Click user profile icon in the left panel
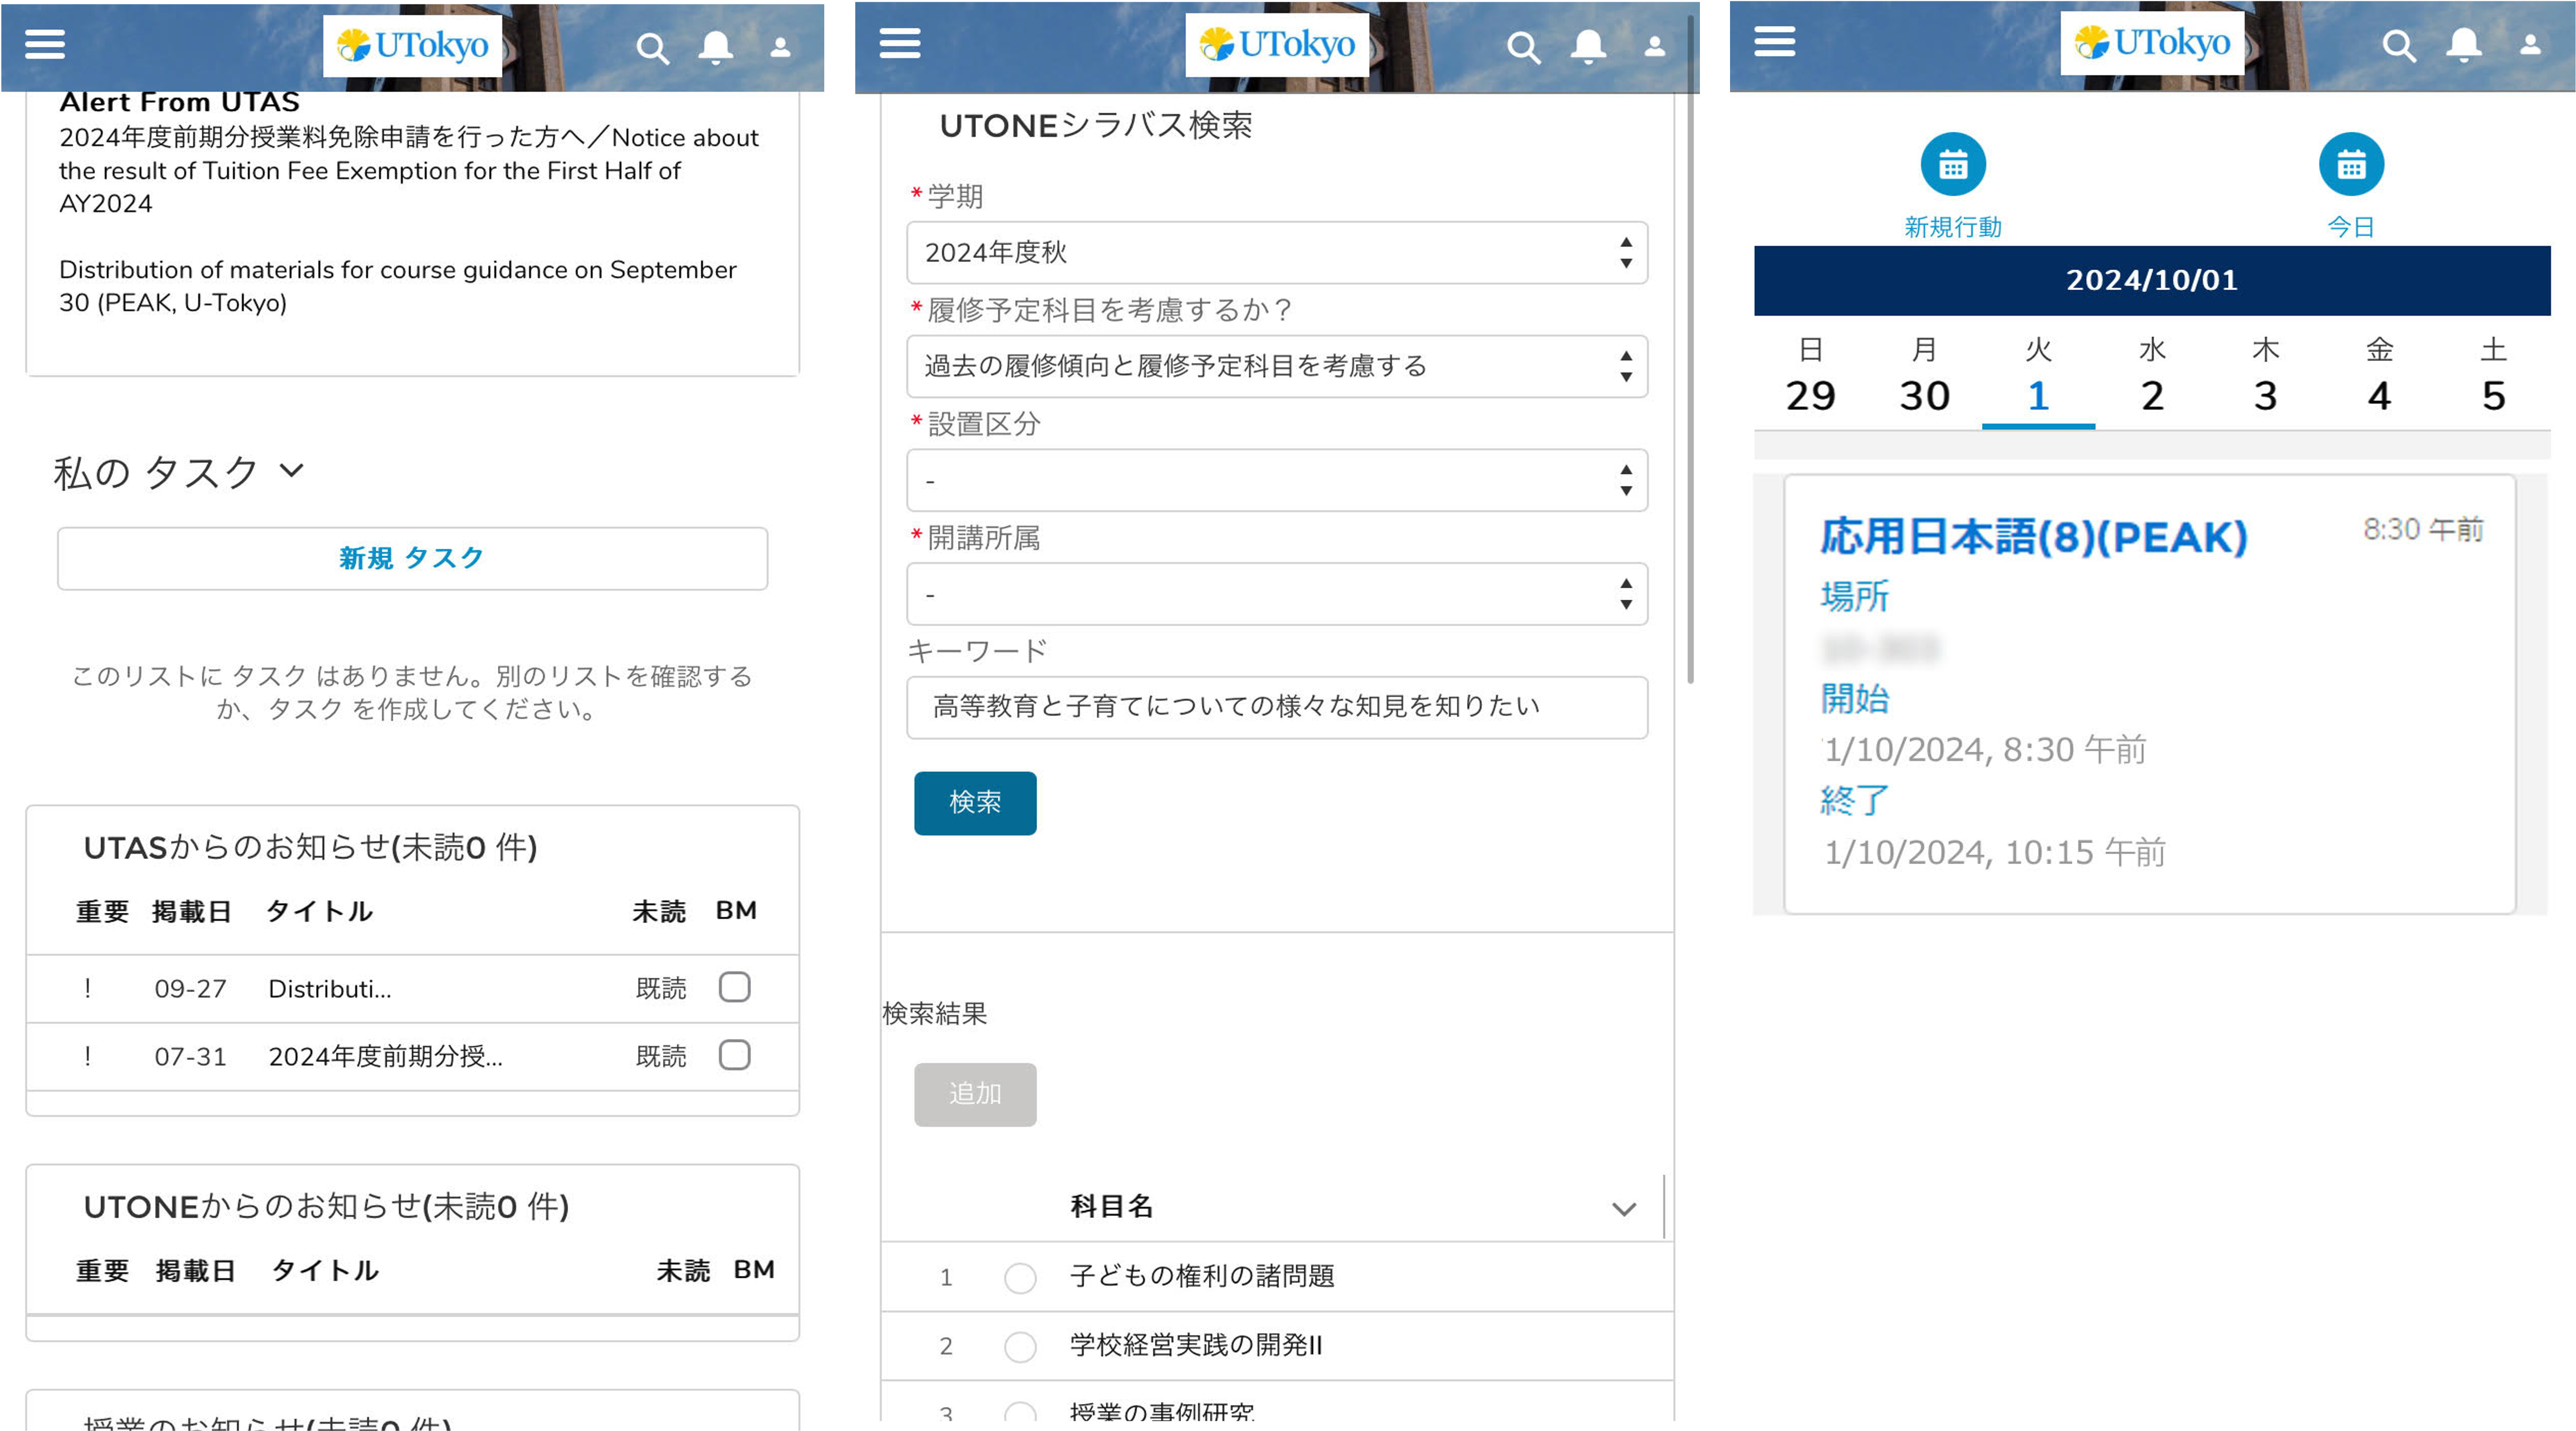 tap(780, 47)
